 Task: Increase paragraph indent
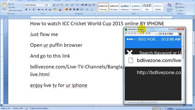[86, 5]
